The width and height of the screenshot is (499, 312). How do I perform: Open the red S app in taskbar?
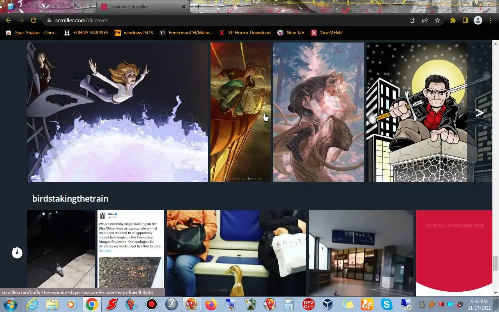112,304
